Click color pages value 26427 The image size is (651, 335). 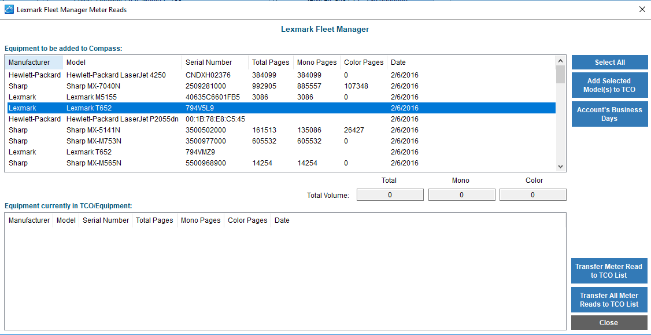pos(354,130)
